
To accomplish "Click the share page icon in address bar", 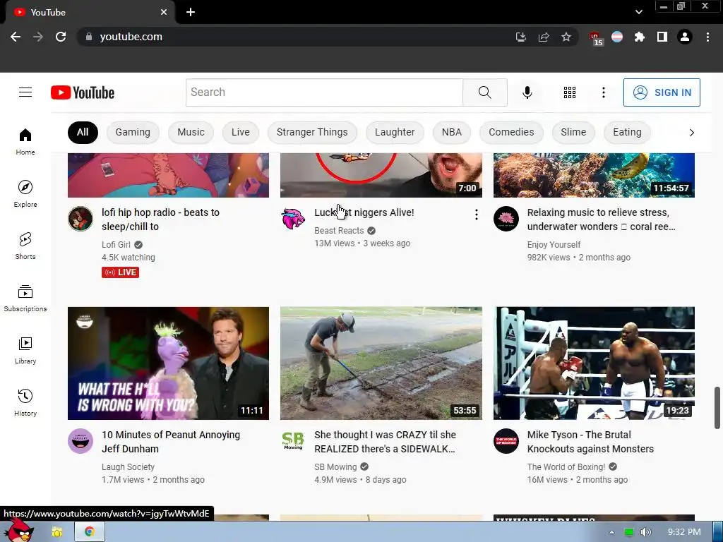I will (544, 37).
